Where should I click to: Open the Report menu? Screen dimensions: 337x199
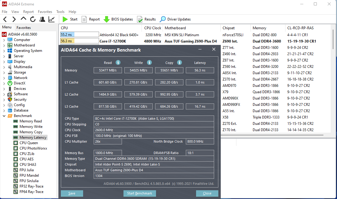coord(28,12)
